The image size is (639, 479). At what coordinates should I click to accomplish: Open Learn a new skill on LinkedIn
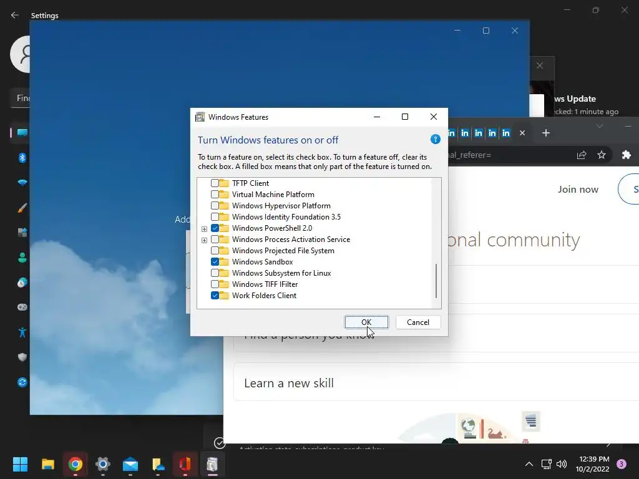436,383
